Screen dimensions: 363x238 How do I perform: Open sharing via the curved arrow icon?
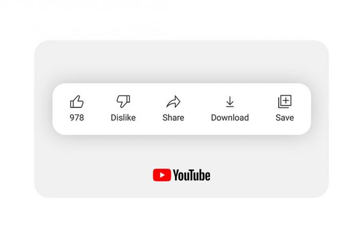pyautogui.click(x=173, y=102)
